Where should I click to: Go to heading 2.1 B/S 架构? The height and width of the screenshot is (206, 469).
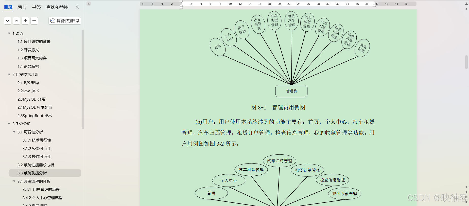coord(28,83)
